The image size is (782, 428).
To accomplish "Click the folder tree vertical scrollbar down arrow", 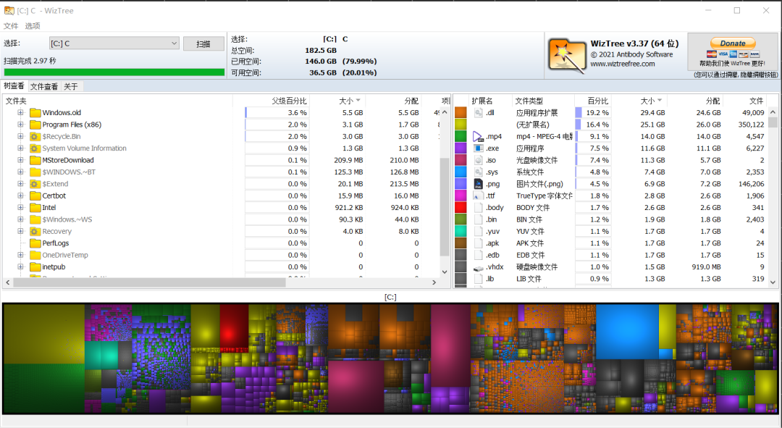I will 445,272.
